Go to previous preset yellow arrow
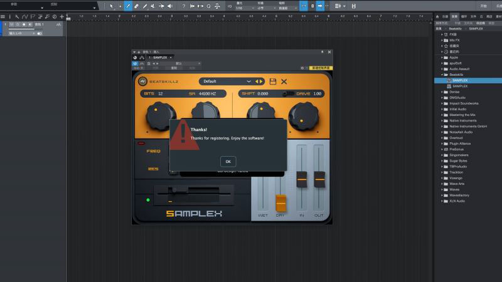Screen dimensions: 502x282 [x=257, y=81]
